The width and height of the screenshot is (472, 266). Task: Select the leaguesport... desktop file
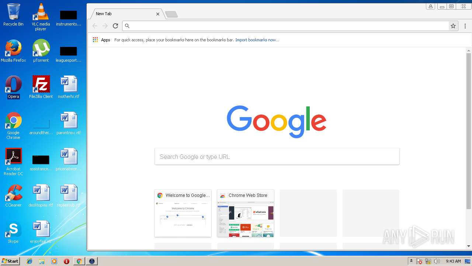pos(69,54)
